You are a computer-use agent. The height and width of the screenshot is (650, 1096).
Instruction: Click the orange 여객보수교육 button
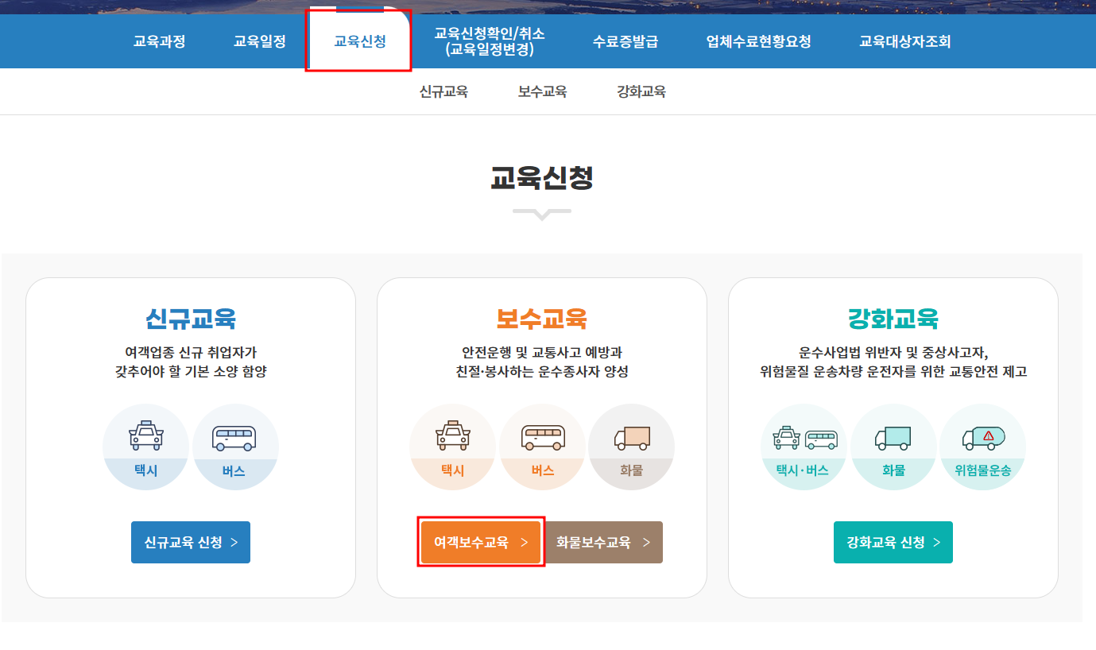coord(480,542)
